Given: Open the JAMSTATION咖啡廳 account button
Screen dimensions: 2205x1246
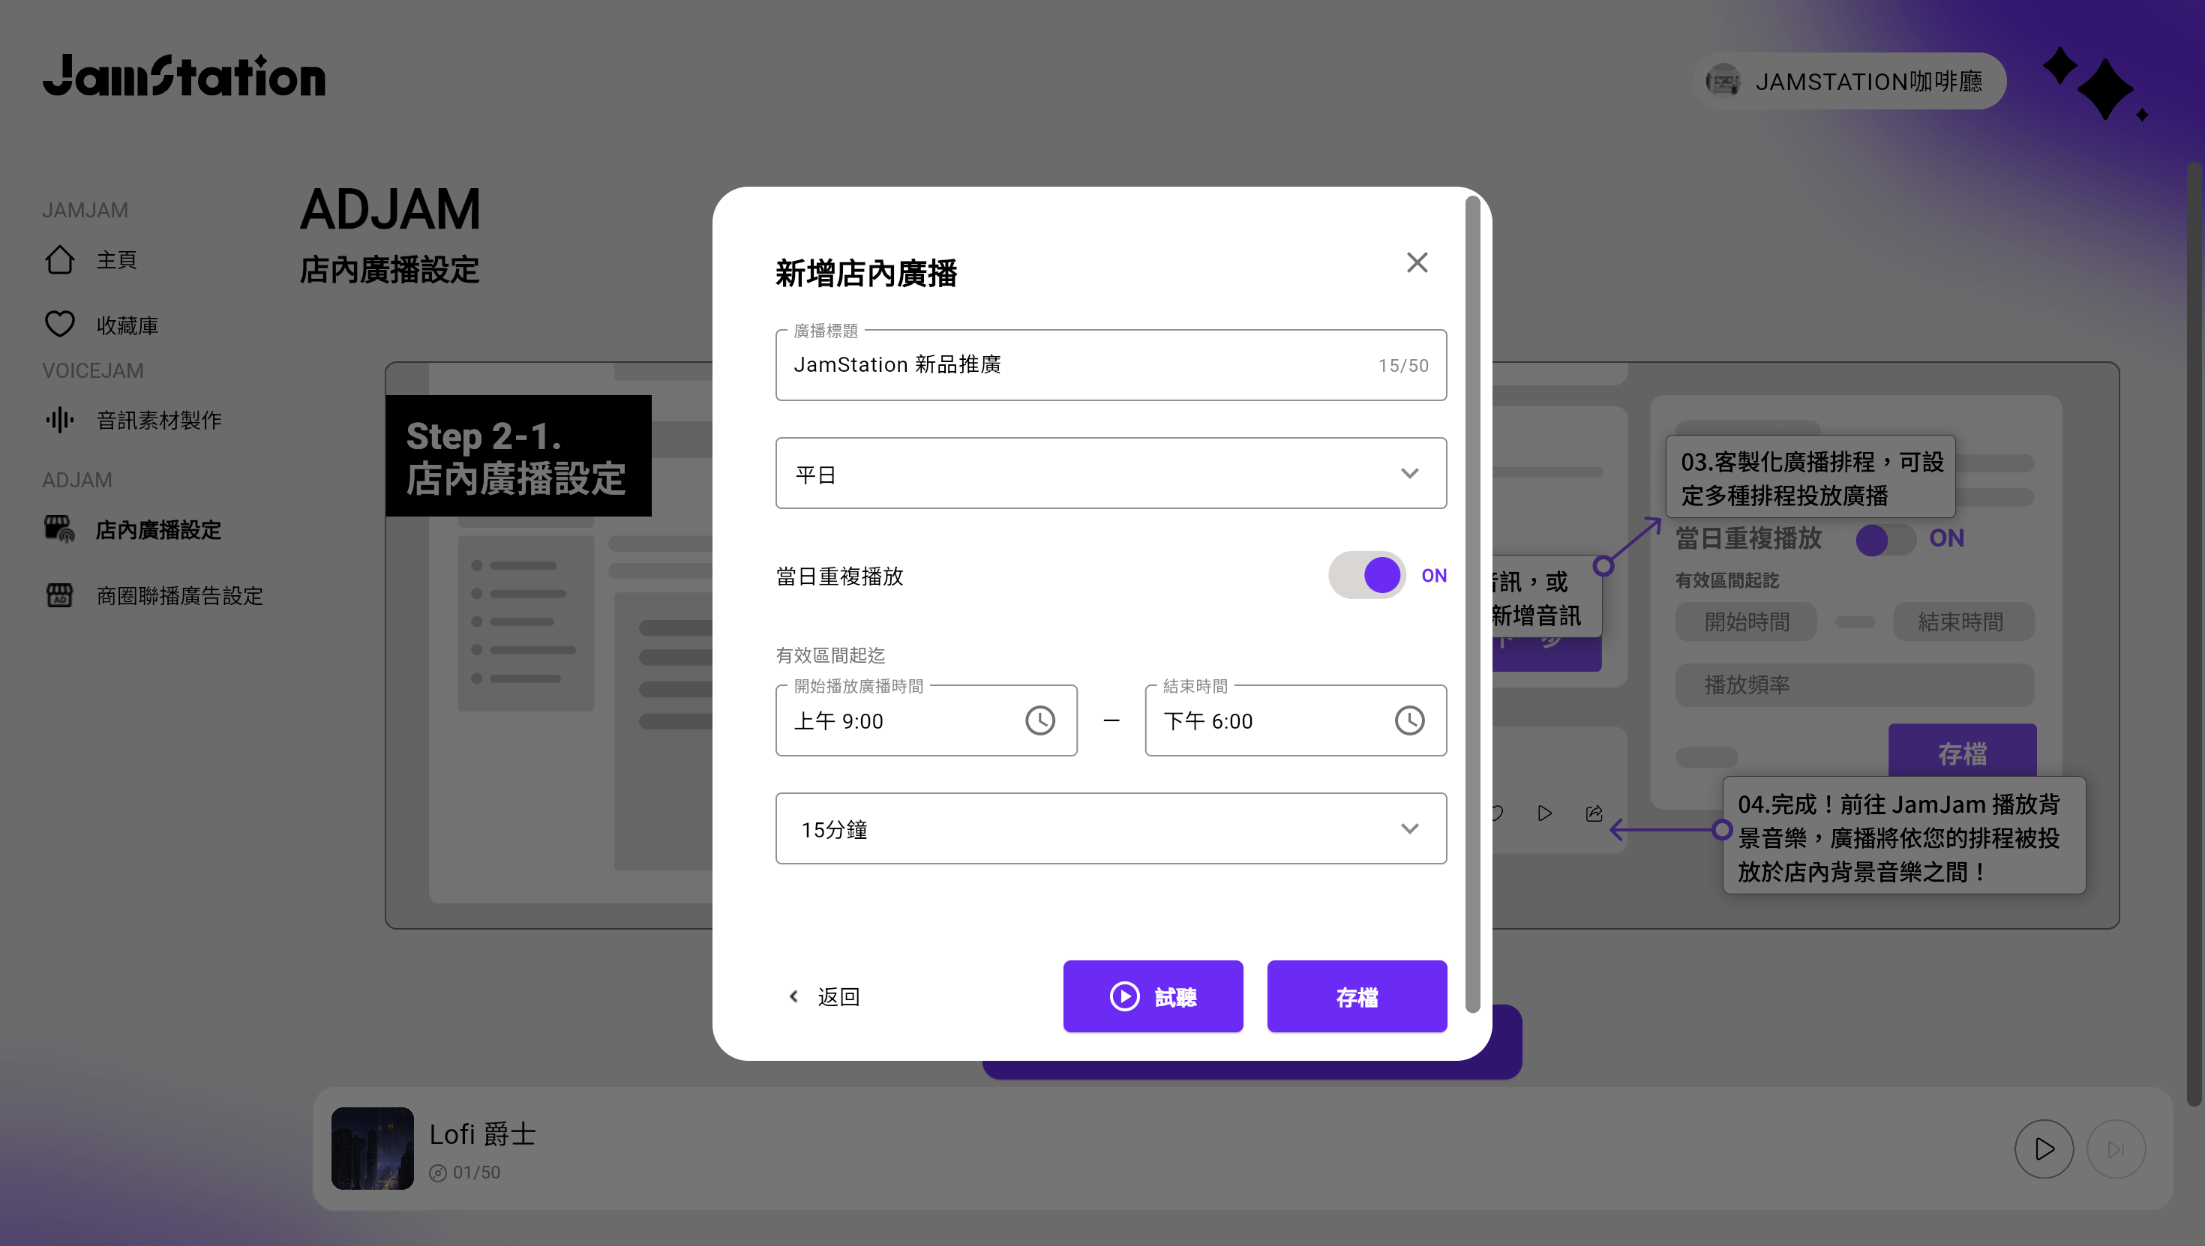Looking at the screenshot, I should coord(1849,81).
